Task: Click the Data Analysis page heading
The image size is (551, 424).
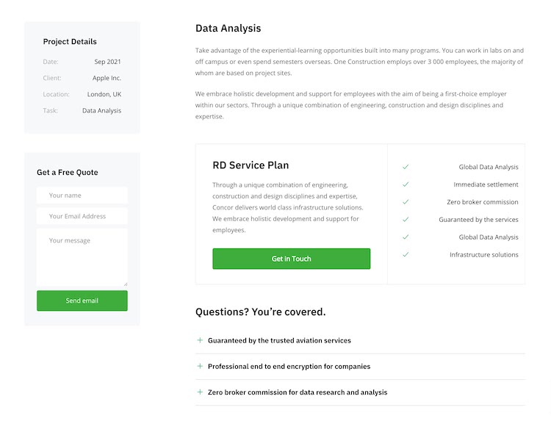Action: (228, 29)
